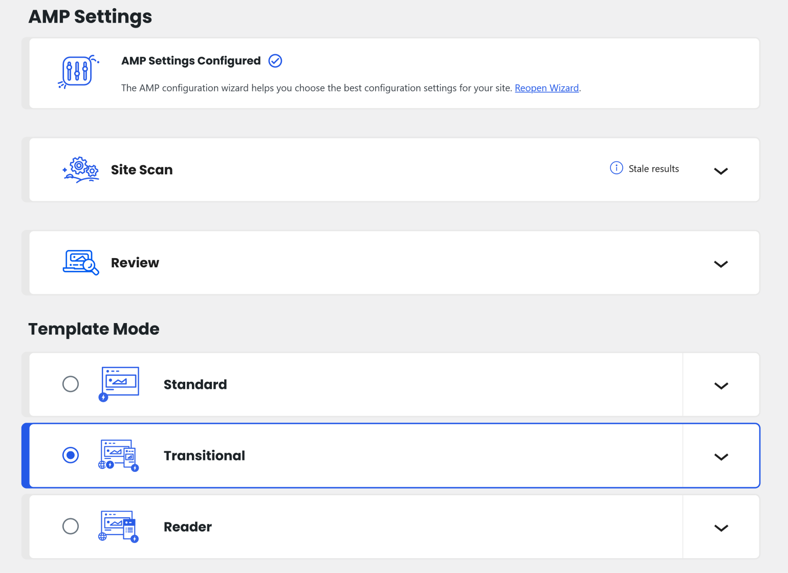Click the AMP Settings Configured title
Screen dimensions: 788x573
tap(191, 61)
